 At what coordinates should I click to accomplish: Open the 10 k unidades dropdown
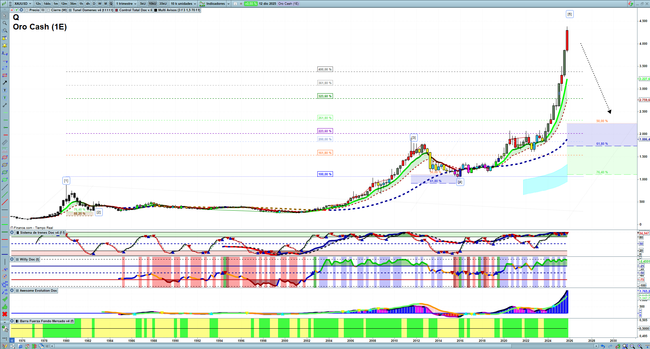(183, 4)
